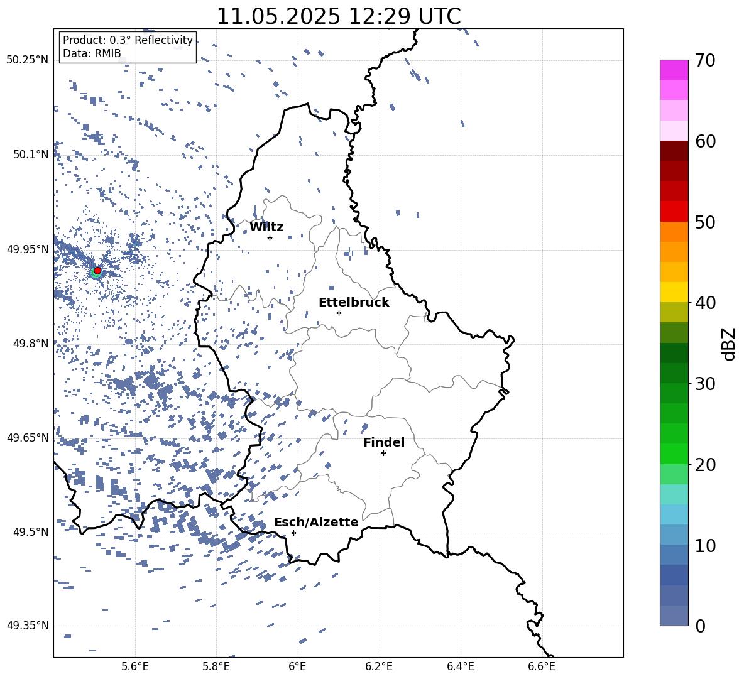Pick the yellow swatch just above 40 dBZ
The image size is (744, 679).
click(674, 292)
